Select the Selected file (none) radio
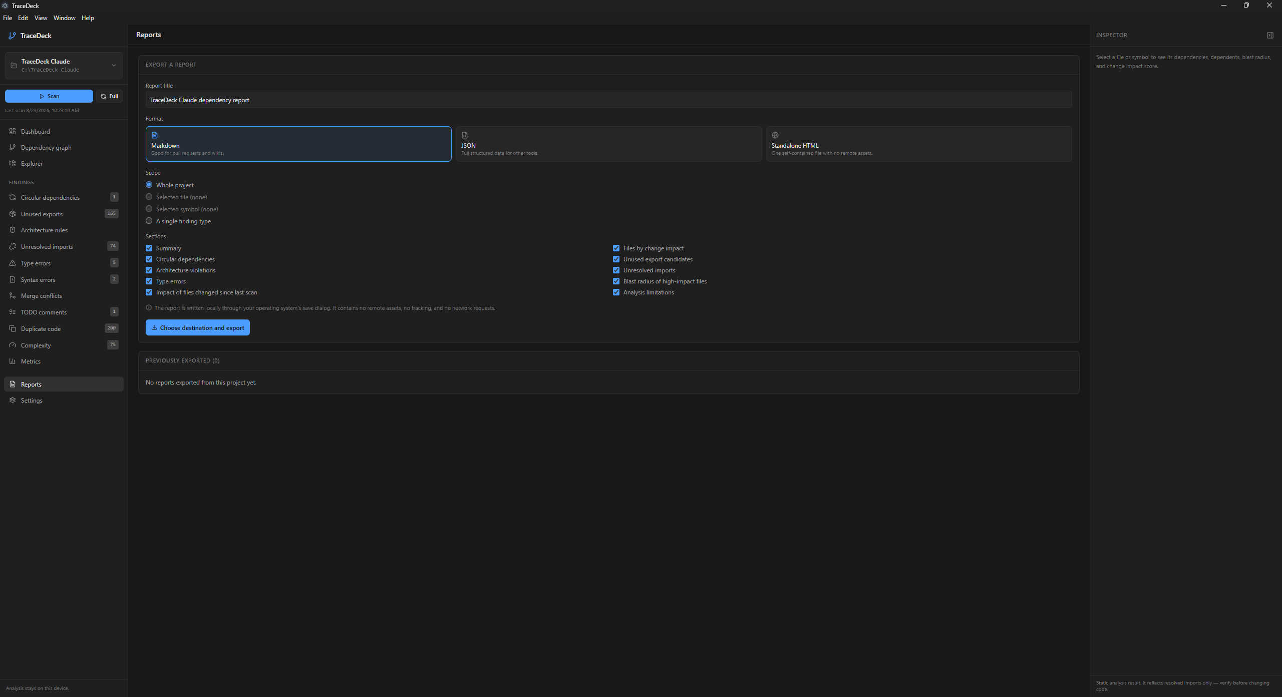This screenshot has height=697, width=1282. [x=149, y=197]
